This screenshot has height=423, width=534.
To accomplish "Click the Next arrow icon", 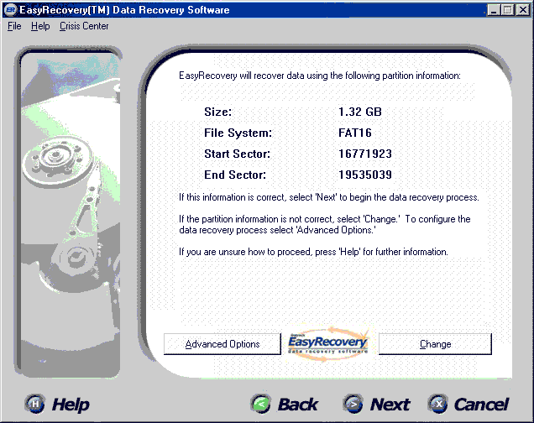I will [353, 404].
